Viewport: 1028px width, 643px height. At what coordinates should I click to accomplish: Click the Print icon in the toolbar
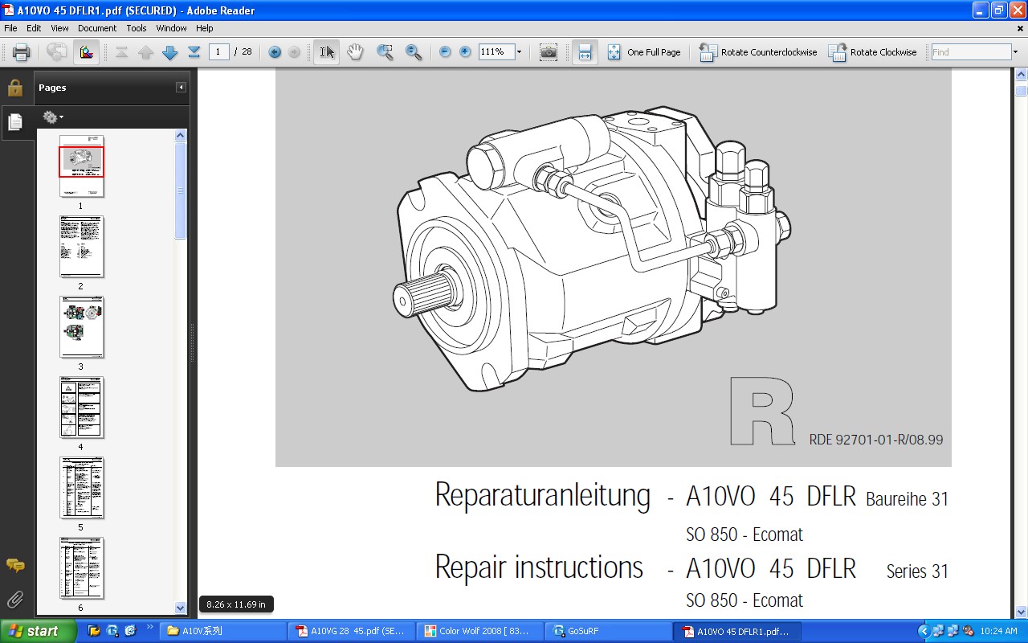(22, 52)
